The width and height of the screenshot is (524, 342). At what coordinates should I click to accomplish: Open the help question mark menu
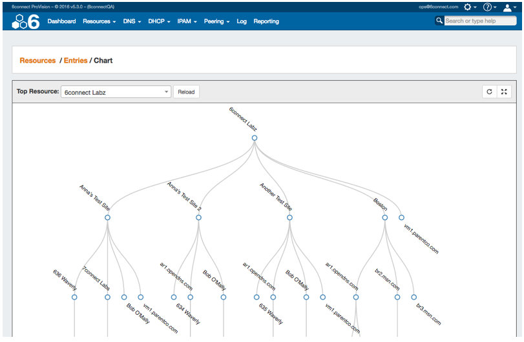pos(490,7)
